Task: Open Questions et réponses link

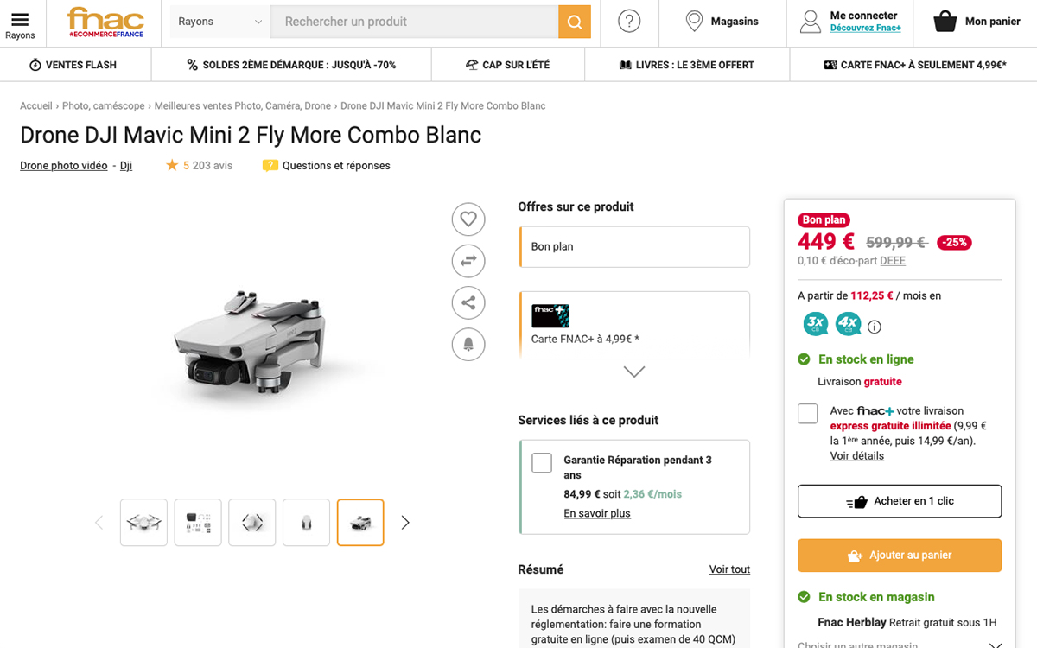Action: [336, 166]
